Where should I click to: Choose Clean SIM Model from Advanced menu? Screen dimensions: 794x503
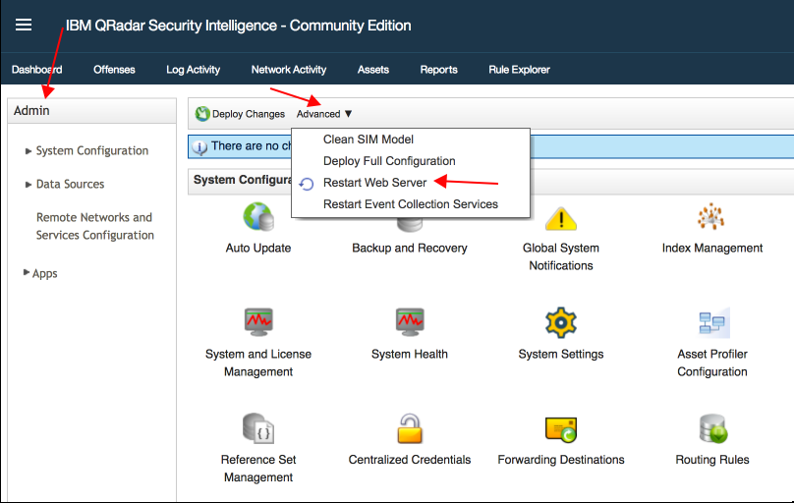point(369,140)
